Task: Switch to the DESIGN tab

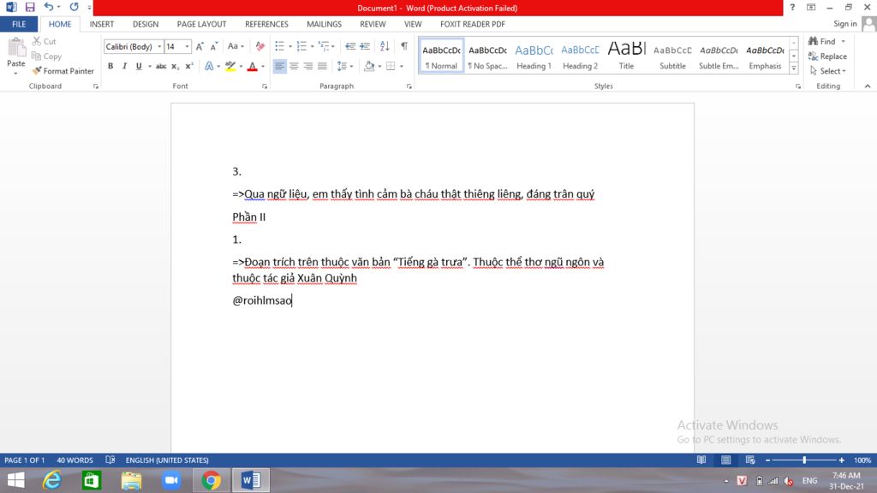Action: click(x=146, y=24)
